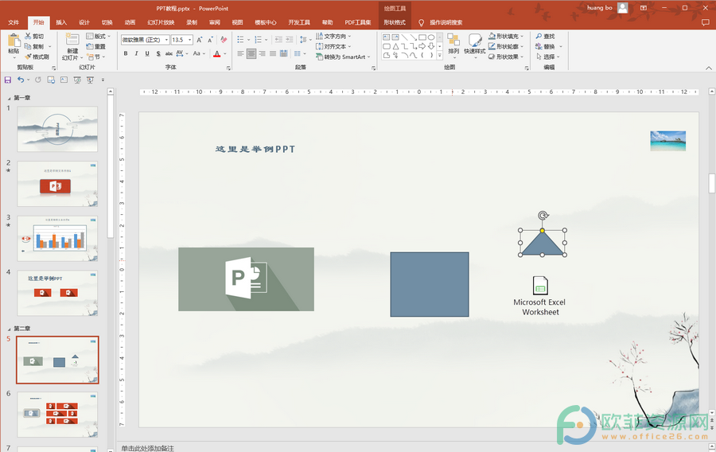716x452 pixels.
Task: Open the 插入 (Insert) ribbon tab
Action: [61, 22]
